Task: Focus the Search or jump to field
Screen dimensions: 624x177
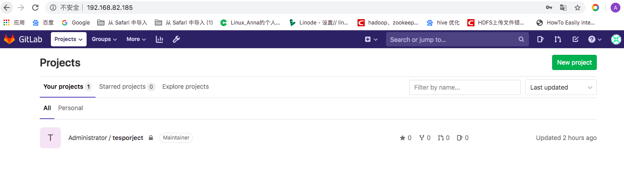Action: point(458,39)
